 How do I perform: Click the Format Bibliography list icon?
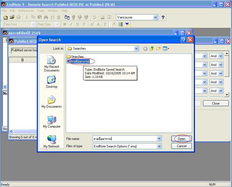click(x=121, y=24)
